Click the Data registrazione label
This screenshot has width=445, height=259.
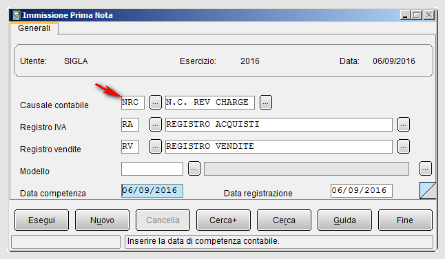click(x=258, y=194)
